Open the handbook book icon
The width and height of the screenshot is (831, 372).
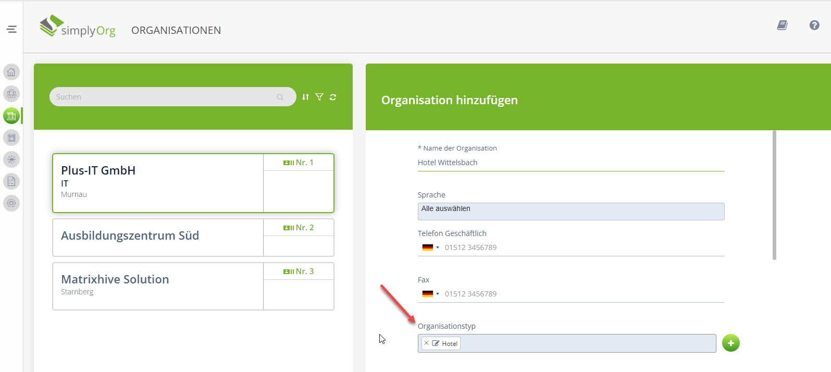(x=782, y=25)
